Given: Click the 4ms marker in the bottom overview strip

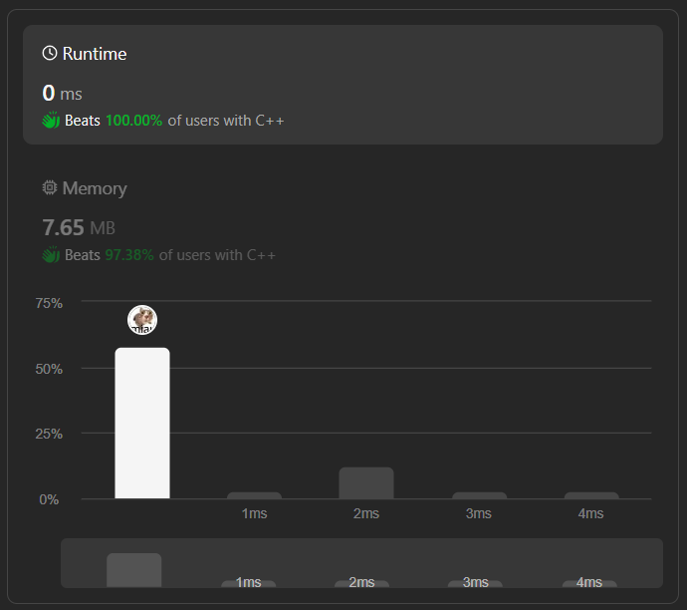Looking at the screenshot, I should 589,582.
